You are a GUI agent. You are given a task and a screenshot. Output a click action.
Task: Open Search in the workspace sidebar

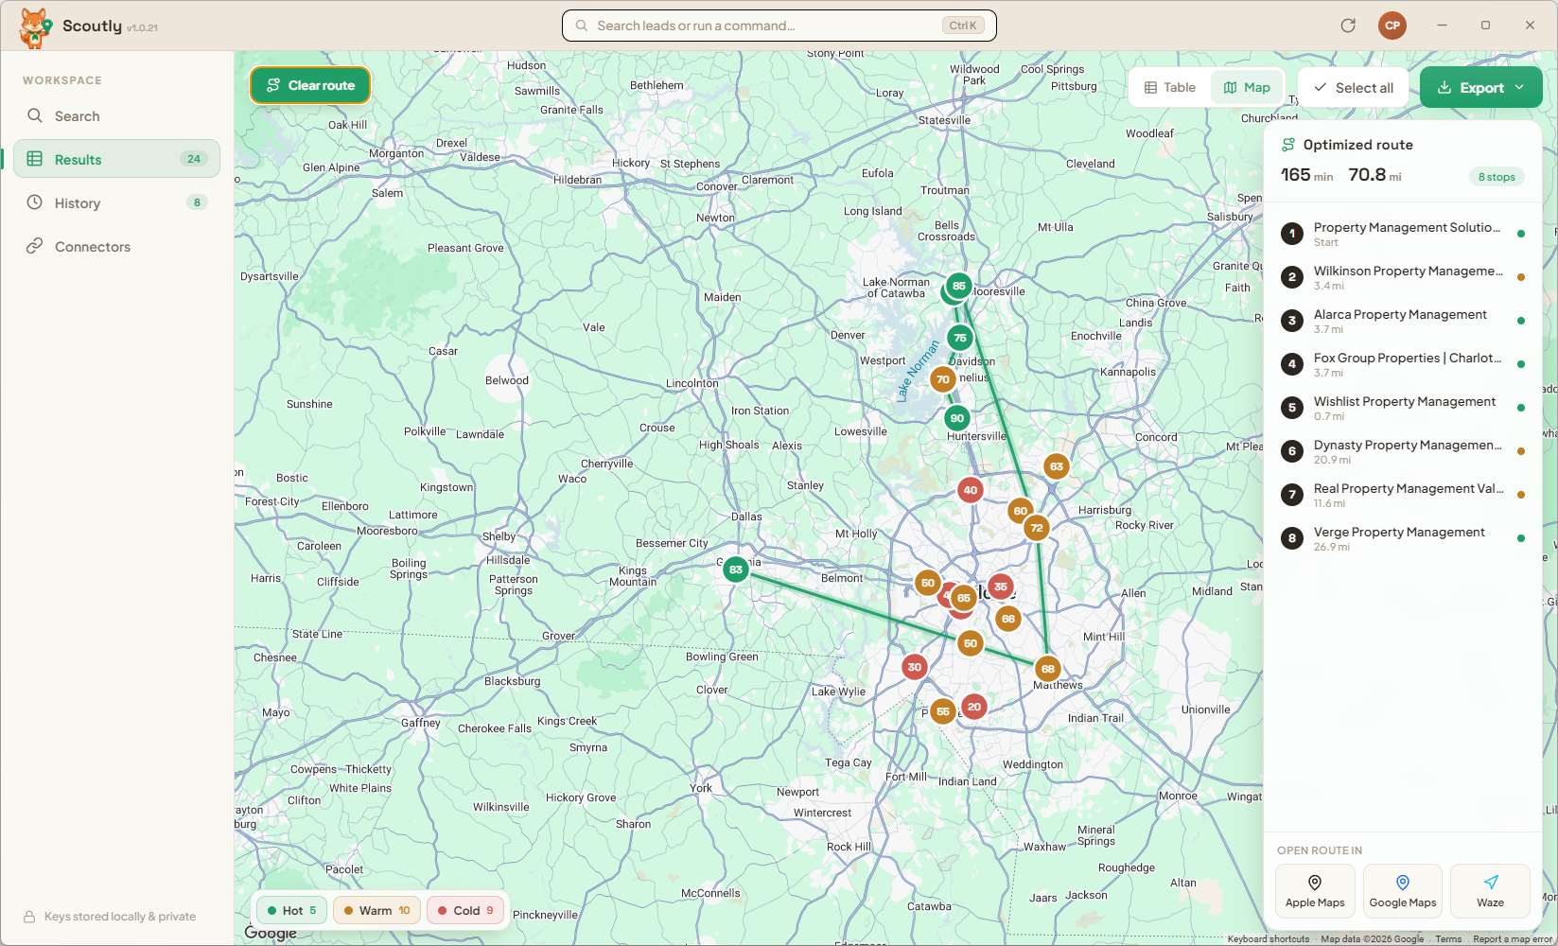[x=117, y=115]
